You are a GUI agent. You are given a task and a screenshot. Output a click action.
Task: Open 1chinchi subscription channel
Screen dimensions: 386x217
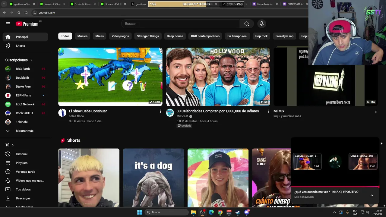pyautogui.click(x=25, y=122)
